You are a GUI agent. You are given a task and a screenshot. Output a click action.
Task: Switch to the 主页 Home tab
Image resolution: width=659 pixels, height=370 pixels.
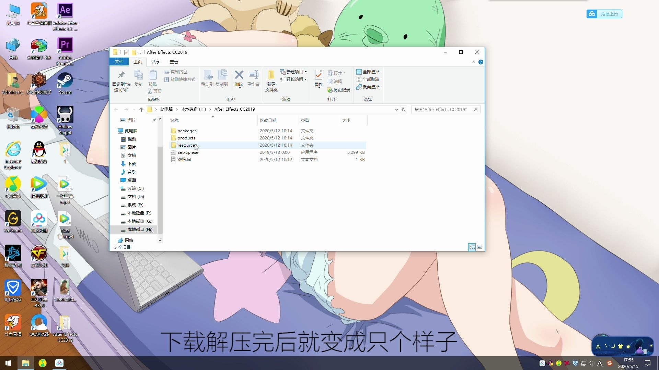tap(137, 62)
